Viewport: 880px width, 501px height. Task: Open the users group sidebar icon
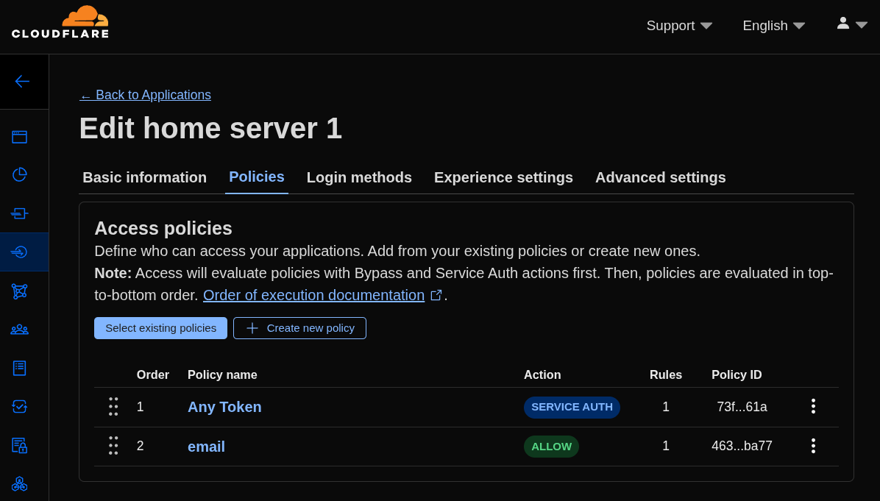click(x=20, y=330)
